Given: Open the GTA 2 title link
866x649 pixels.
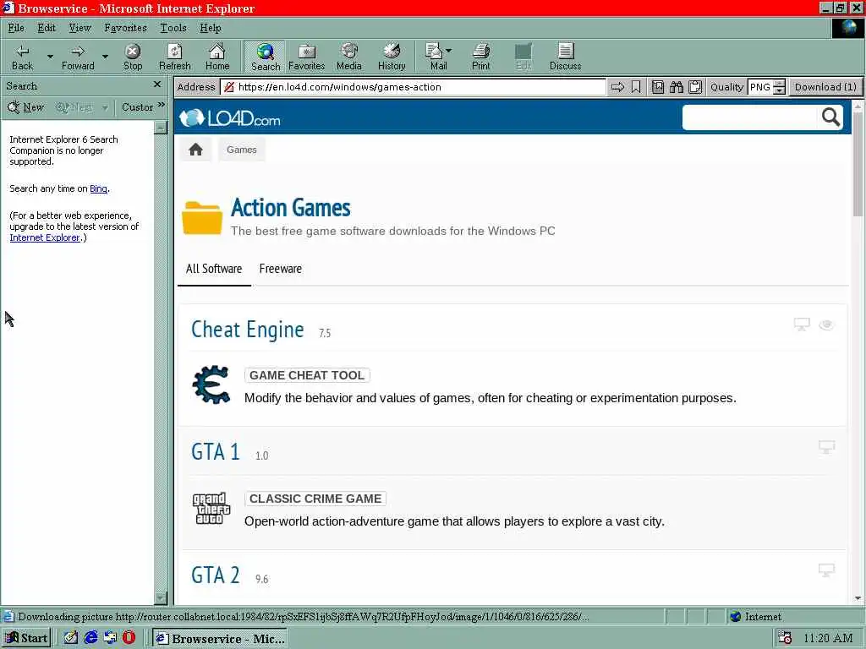Looking at the screenshot, I should [x=216, y=575].
